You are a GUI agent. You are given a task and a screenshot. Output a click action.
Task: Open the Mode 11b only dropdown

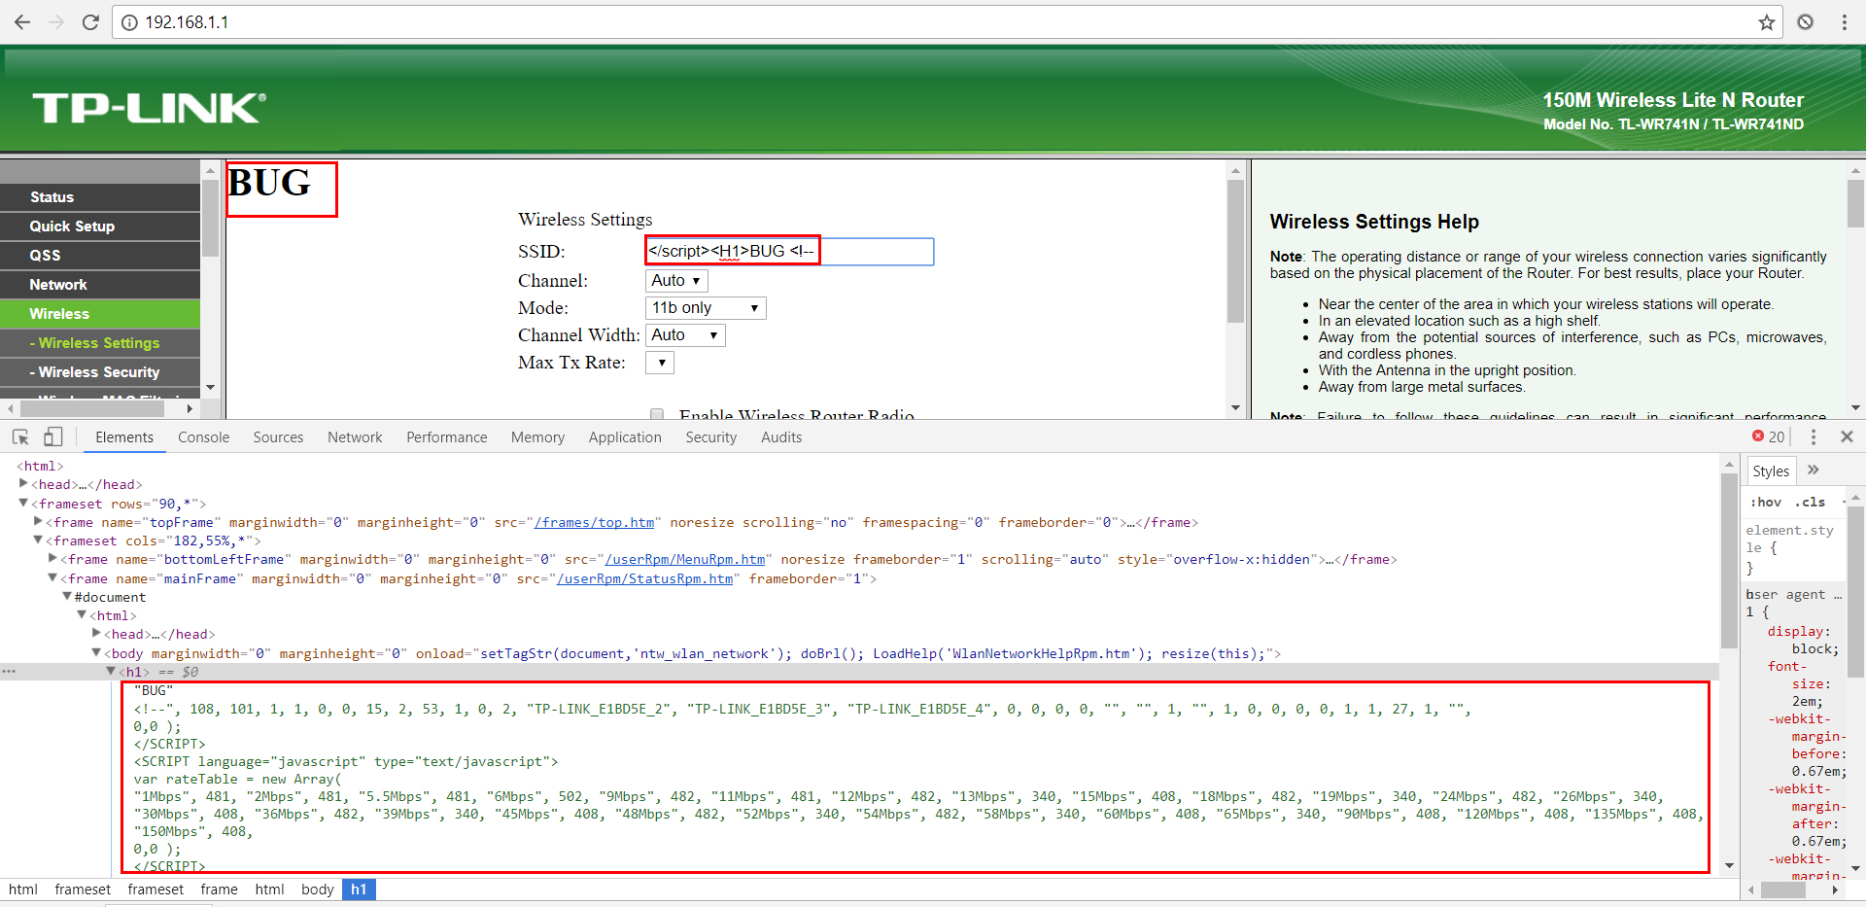(x=706, y=308)
